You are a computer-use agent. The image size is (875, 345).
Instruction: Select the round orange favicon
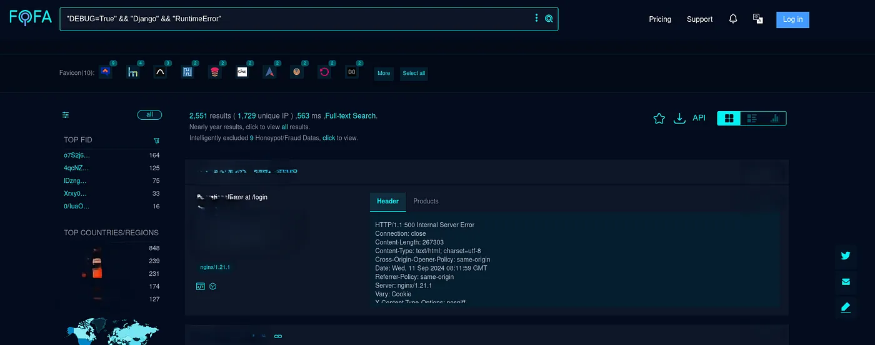click(x=297, y=72)
